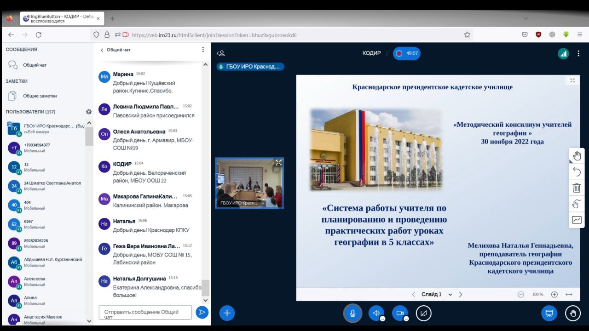Open user list settings gear
This screenshot has height=331, width=589.
tap(89, 112)
